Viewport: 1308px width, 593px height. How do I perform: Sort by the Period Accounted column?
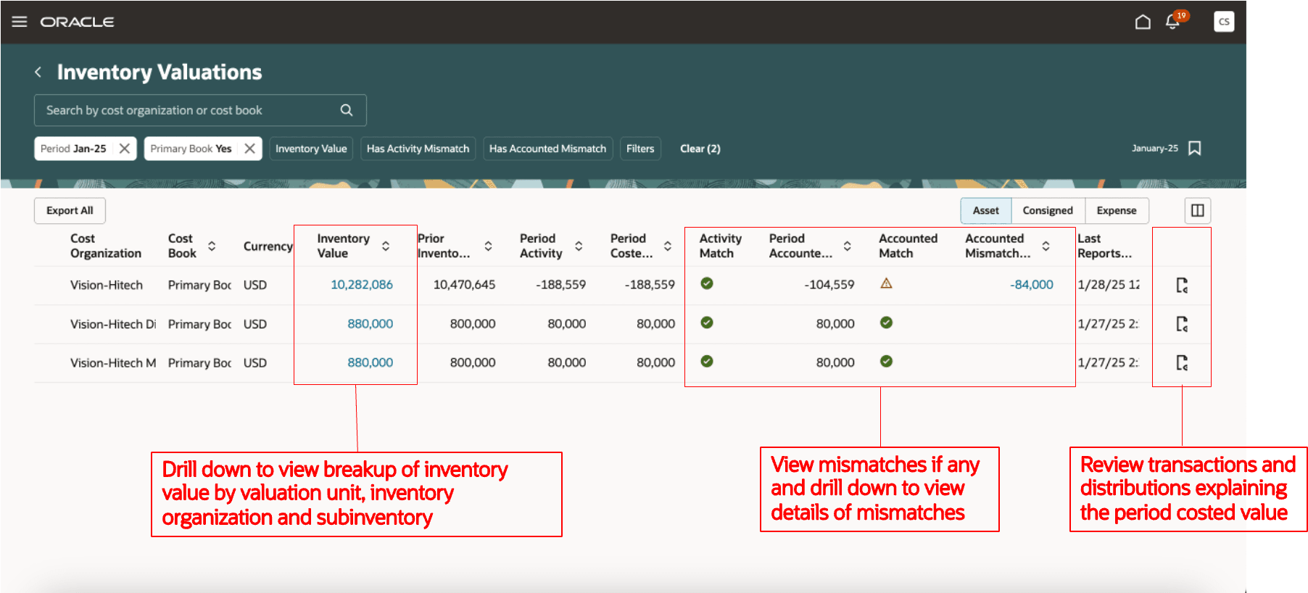(847, 246)
